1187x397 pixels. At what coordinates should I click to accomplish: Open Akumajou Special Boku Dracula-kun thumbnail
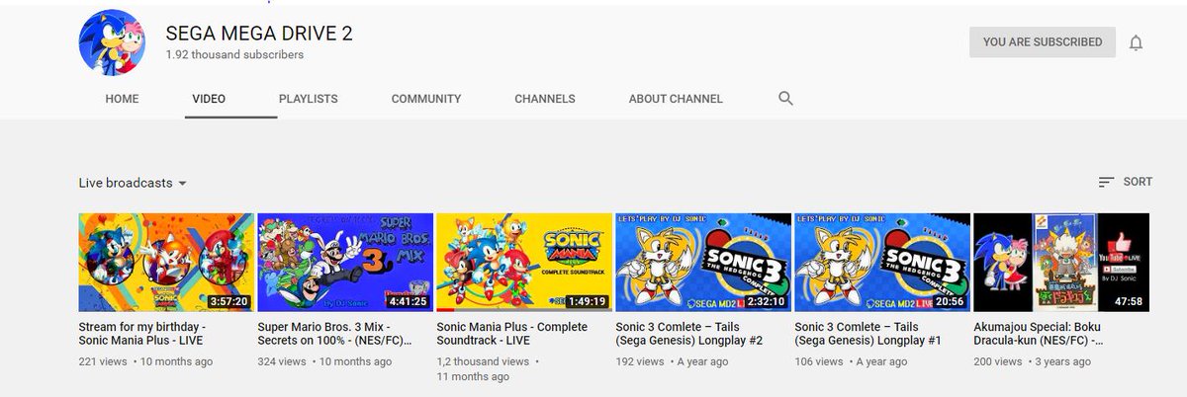pyautogui.click(x=1062, y=263)
